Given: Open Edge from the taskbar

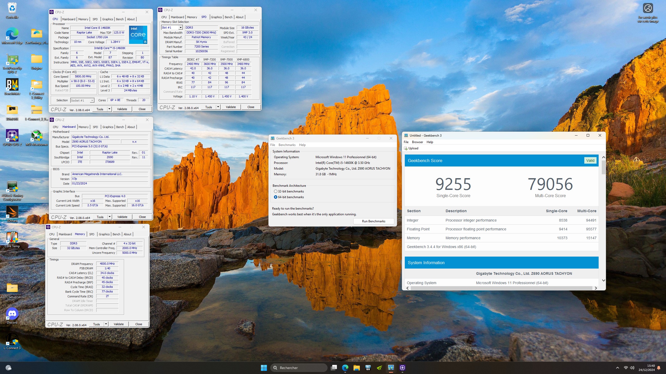Looking at the screenshot, I should (345, 368).
